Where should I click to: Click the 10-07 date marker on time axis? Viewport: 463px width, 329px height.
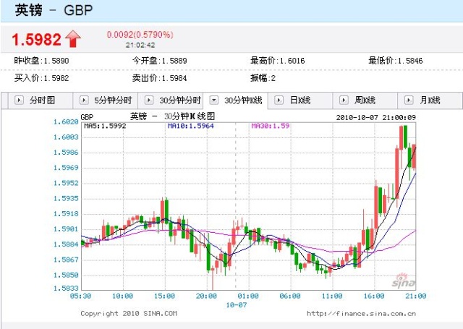[236, 304]
